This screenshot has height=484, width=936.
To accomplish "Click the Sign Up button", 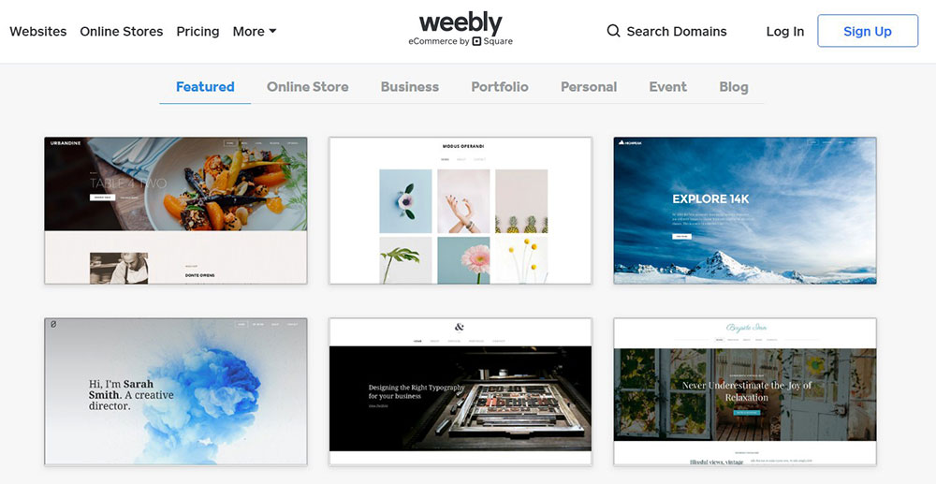I will tap(868, 31).
